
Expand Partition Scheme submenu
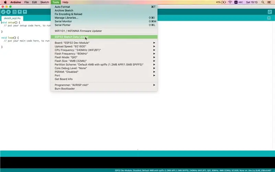(104, 65)
